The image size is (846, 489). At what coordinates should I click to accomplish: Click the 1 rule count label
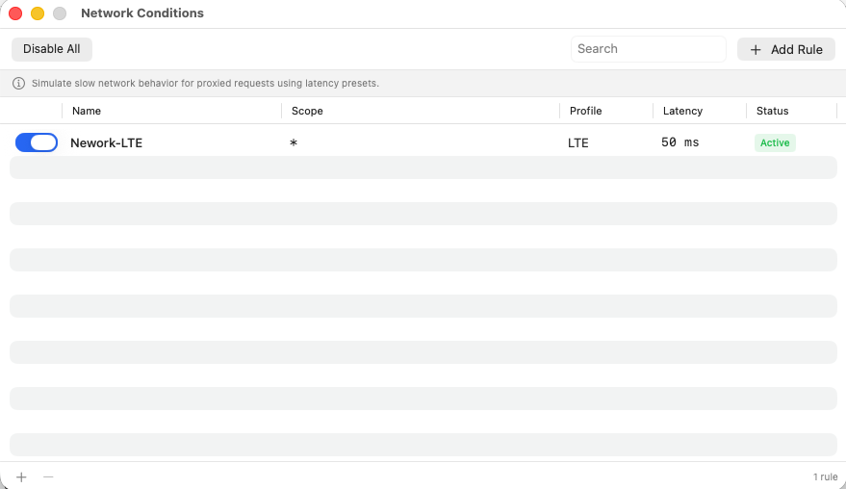pyautogui.click(x=825, y=476)
